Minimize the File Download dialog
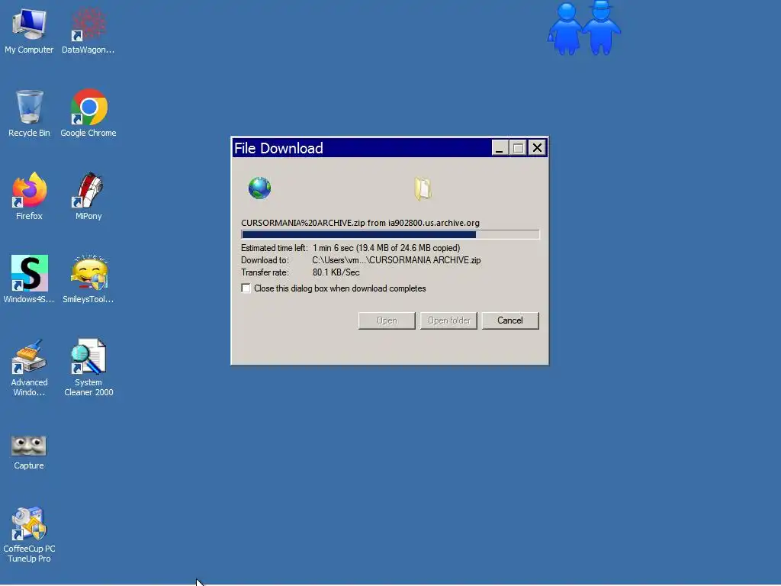The width and height of the screenshot is (781, 586). coord(500,147)
